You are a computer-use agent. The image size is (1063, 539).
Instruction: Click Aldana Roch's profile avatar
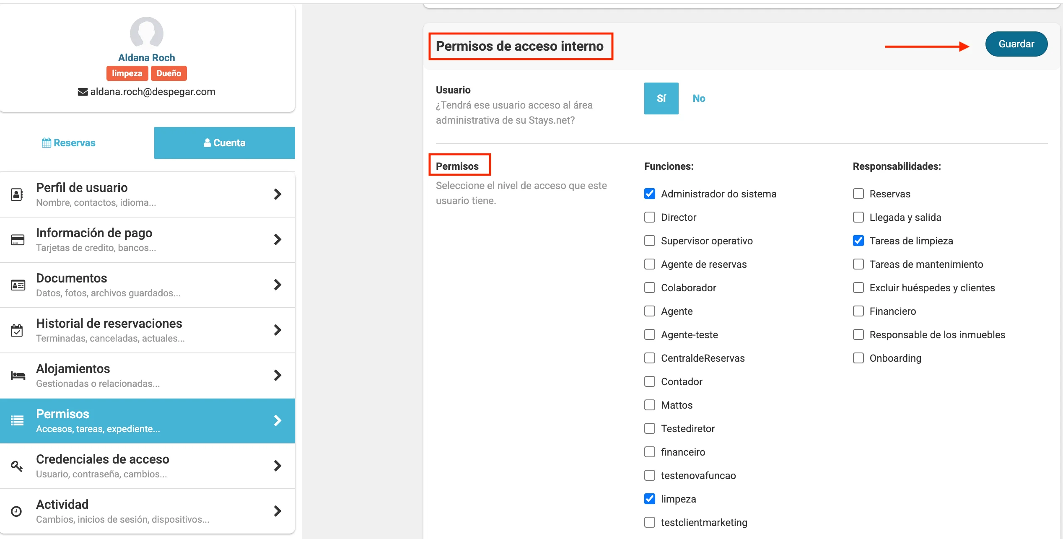click(x=146, y=33)
